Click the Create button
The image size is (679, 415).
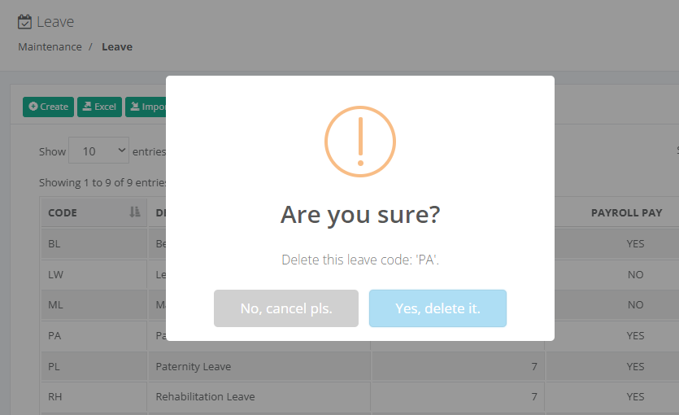coord(48,107)
